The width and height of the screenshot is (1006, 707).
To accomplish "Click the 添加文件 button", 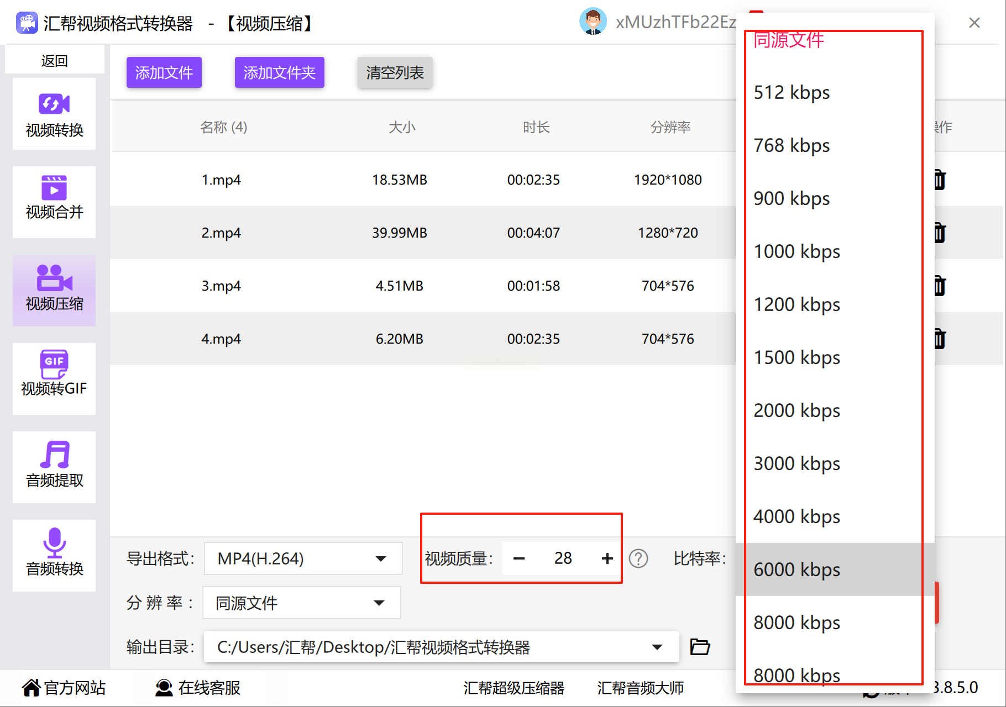I will point(164,72).
